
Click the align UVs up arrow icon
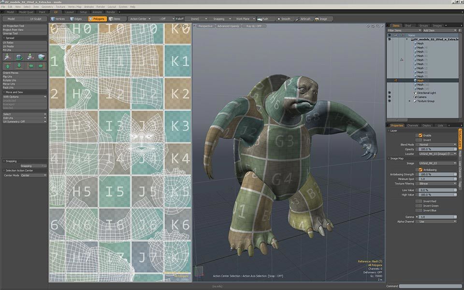(7, 66)
